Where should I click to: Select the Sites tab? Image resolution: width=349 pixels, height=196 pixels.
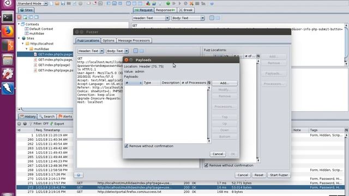pos(26,10)
